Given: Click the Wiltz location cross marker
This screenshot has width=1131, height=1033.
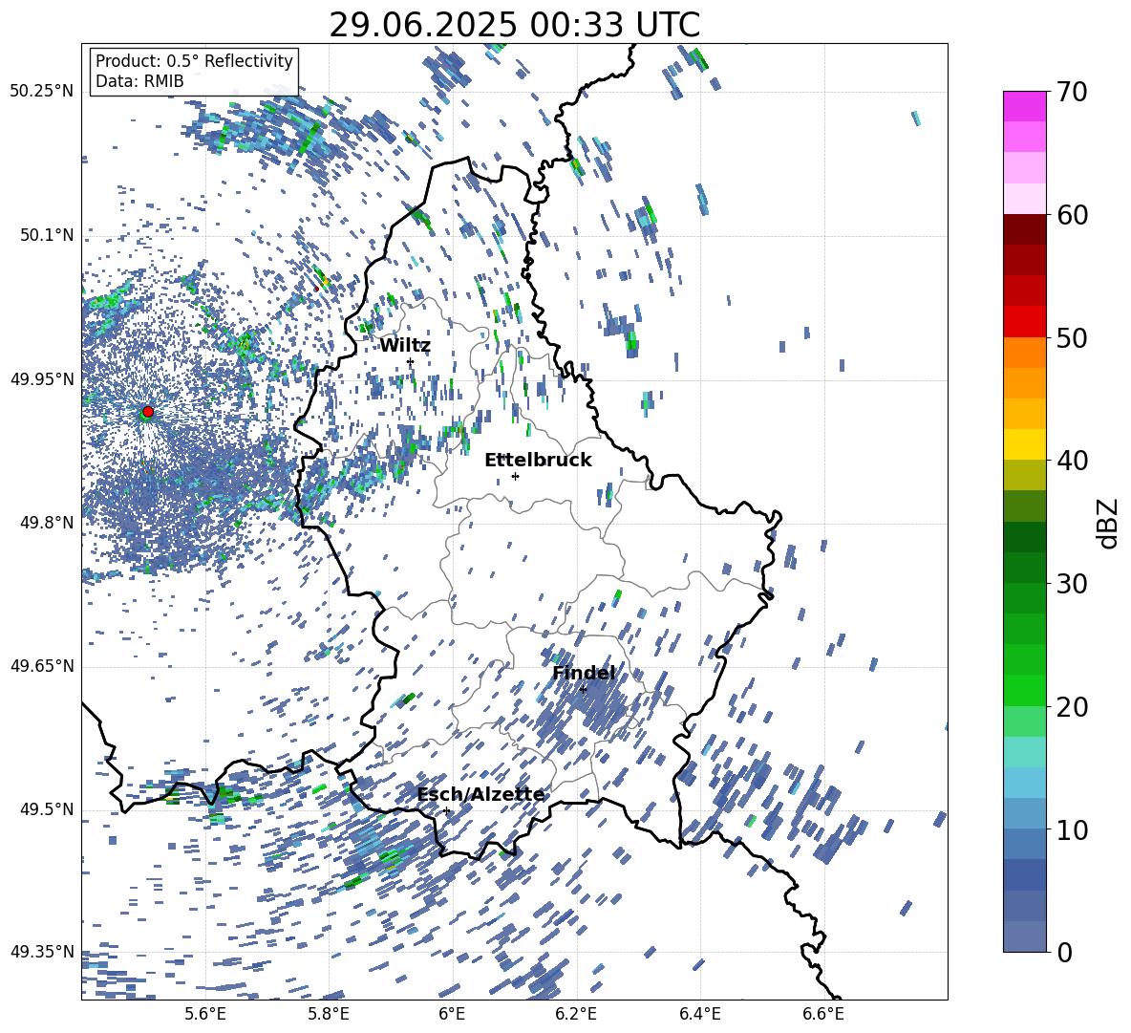Looking at the screenshot, I should click(x=411, y=361).
